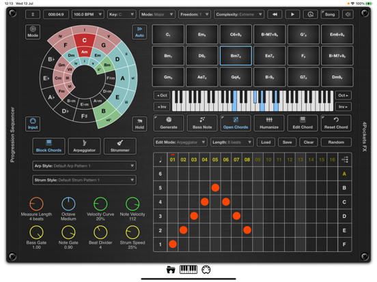Rewind playback to the start
The height and width of the screenshot is (282, 377).
(x=275, y=14)
